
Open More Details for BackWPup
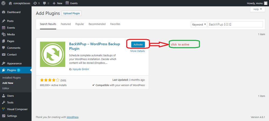pos(137,51)
